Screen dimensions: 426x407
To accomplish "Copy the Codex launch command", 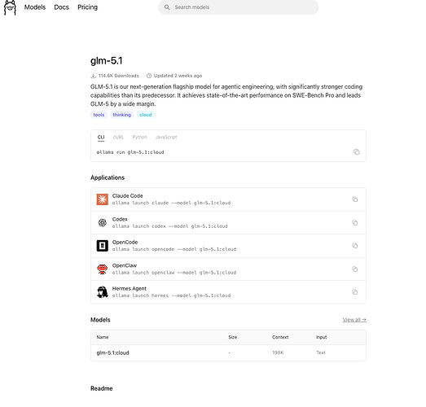I will click(x=354, y=223).
